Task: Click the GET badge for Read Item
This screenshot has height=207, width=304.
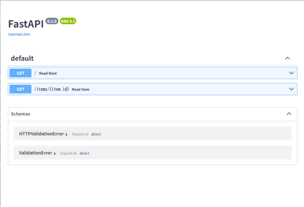Action: click(x=21, y=89)
